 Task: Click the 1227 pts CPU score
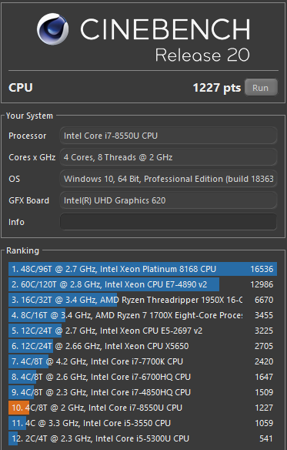(x=217, y=88)
